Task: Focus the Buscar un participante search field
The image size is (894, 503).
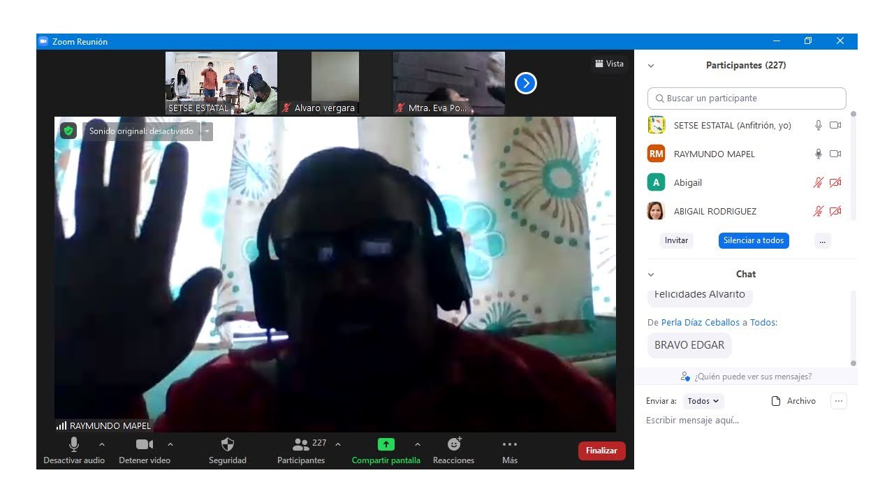Action: pyautogui.click(x=747, y=99)
